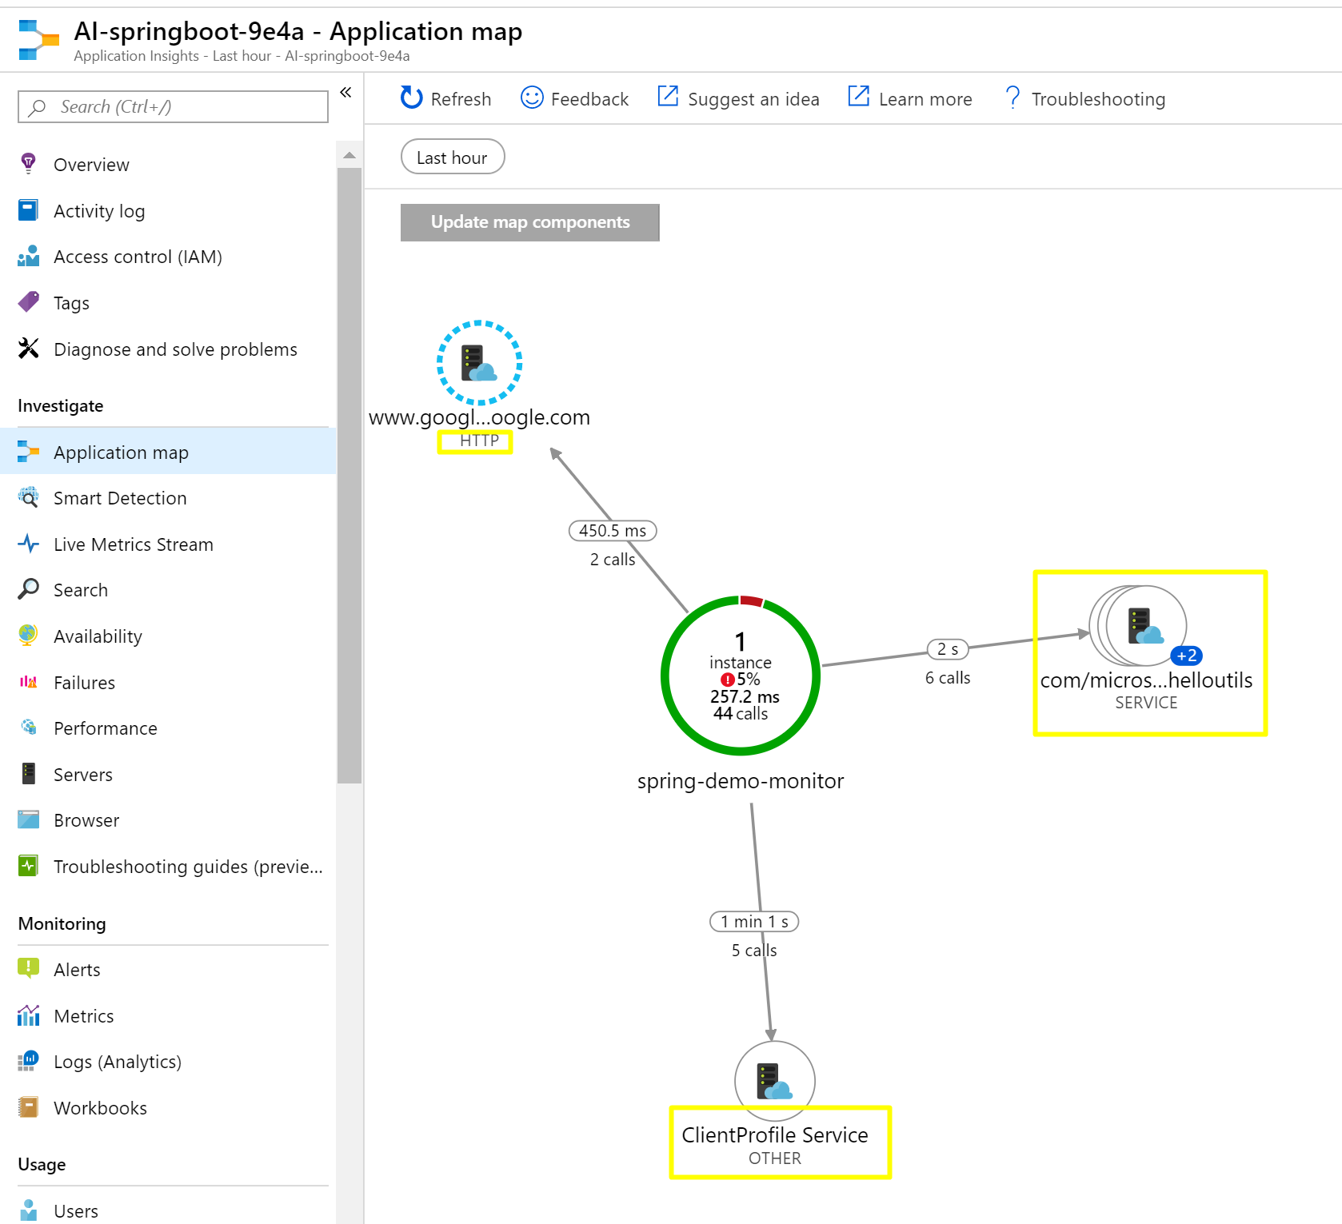This screenshot has height=1224, width=1342.
Task: Open the Last hour time range selector
Action: pos(453,157)
